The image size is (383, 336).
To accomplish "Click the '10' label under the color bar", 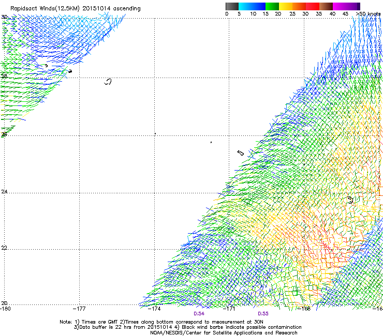I will tap(253, 14).
